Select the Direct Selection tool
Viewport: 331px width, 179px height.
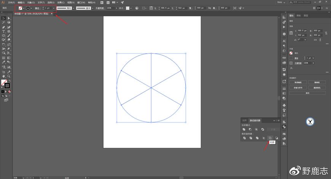pyautogui.click(x=9, y=18)
